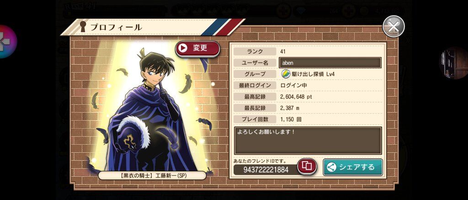Tap the beginner badge icon beside 駆け出し探偵
Image resolution: width=468 pixels, height=200 pixels.
tap(286, 74)
